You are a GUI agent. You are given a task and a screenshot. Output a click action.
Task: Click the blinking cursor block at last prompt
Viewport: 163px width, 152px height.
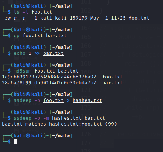pos(15,141)
